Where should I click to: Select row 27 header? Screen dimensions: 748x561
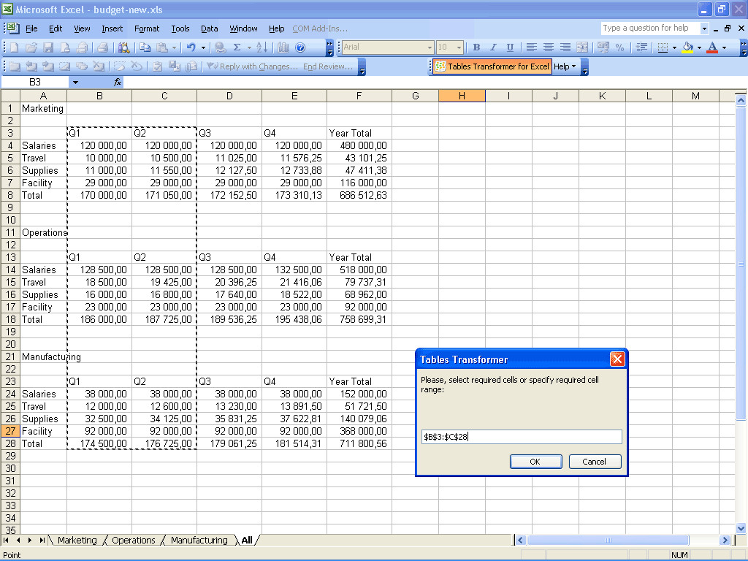(10, 431)
